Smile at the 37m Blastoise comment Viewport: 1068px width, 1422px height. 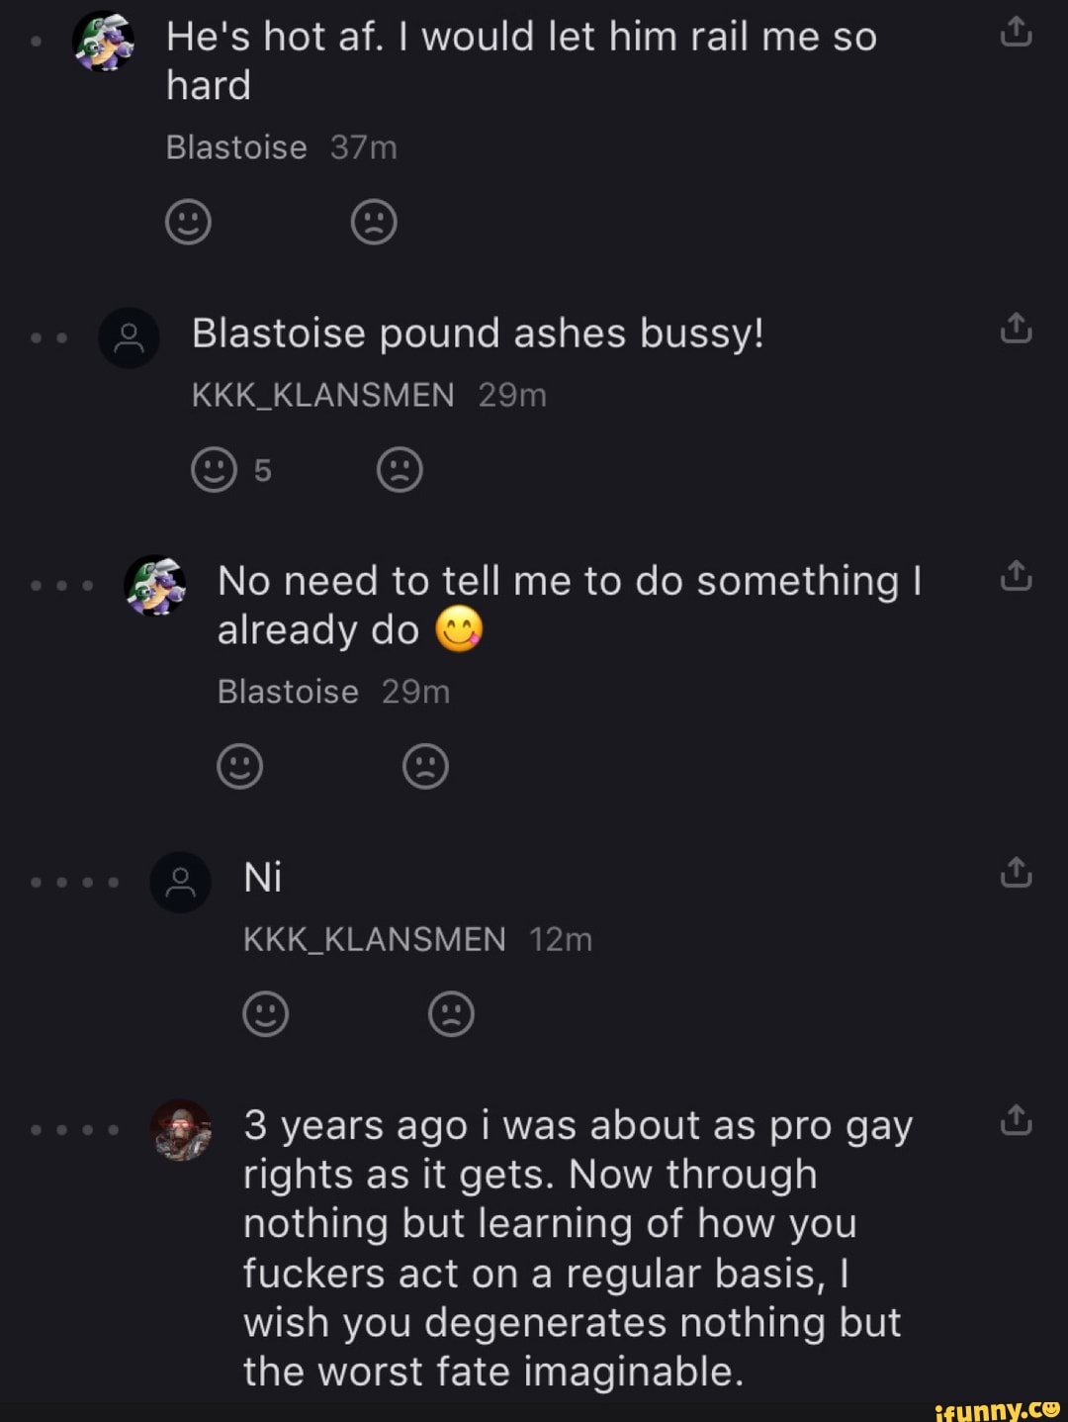pos(188,222)
